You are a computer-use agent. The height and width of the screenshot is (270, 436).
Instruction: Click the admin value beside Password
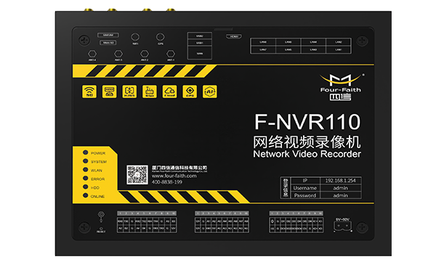click(340, 195)
